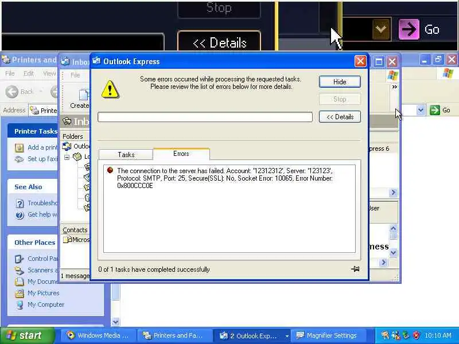459x344 pixels.
Task: Click the Contacts pane header
Action: (x=75, y=230)
